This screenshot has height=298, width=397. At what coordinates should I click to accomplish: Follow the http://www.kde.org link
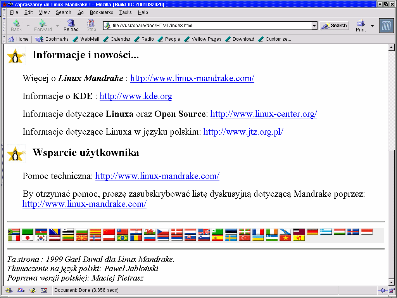tap(136, 96)
